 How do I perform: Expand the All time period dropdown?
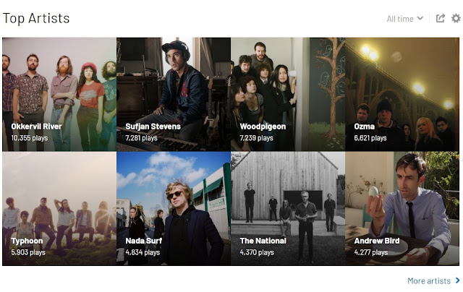[x=405, y=19]
